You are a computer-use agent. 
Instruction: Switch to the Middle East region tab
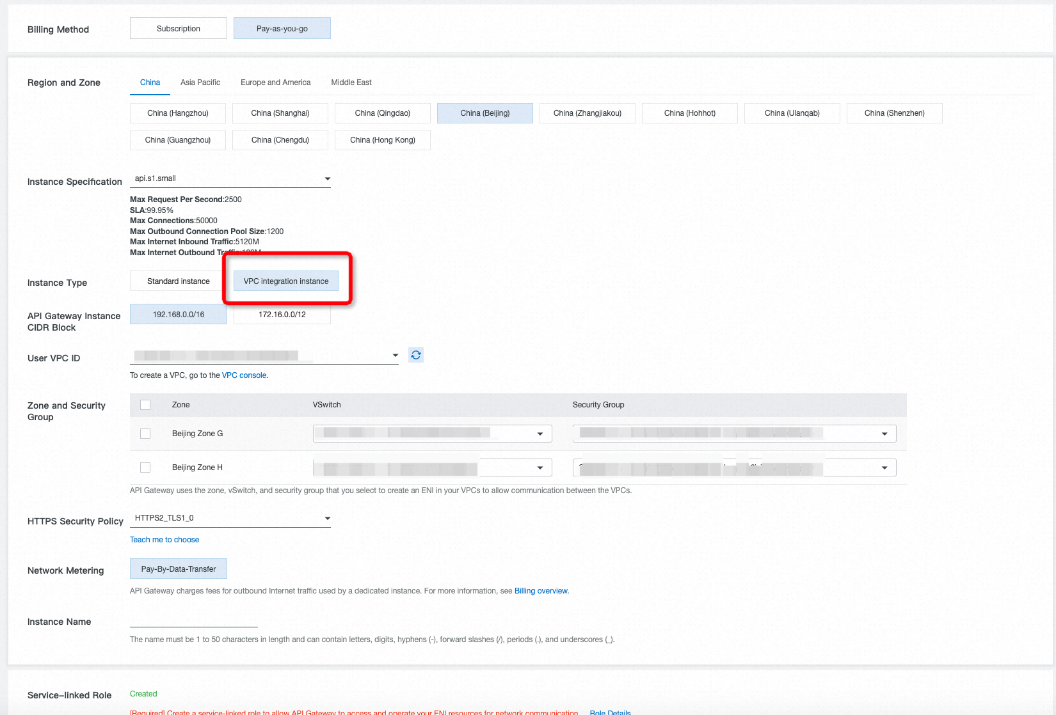(x=351, y=82)
